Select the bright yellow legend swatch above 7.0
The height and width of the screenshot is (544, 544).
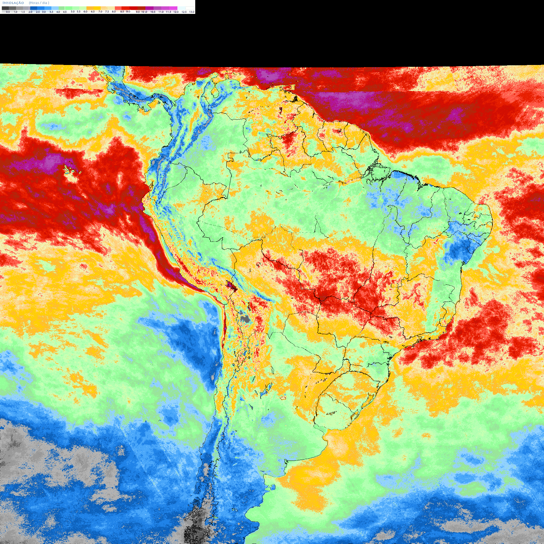pyautogui.click(x=97, y=8)
